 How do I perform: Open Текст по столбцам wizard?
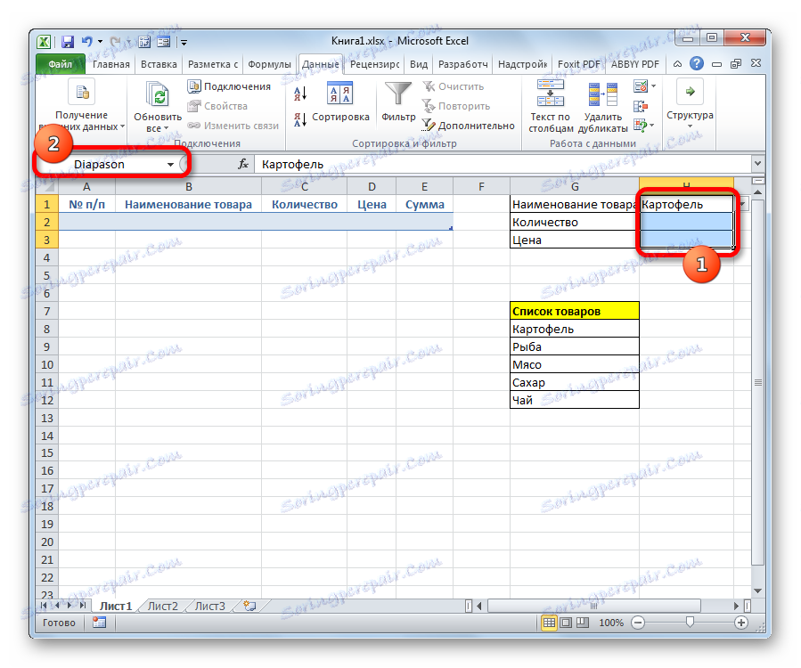point(550,106)
